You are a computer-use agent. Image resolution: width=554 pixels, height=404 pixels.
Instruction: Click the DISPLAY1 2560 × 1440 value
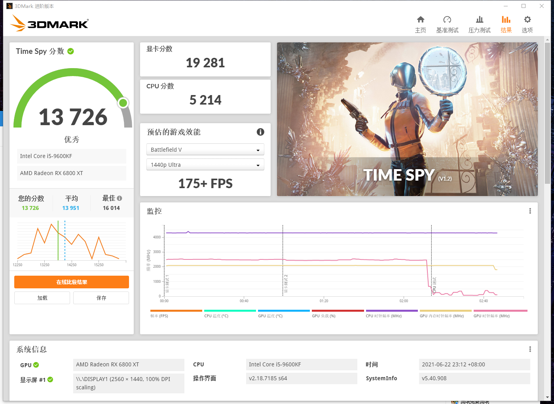point(129,383)
